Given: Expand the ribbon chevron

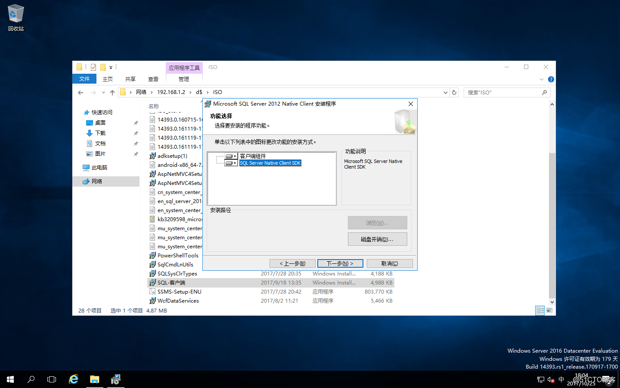Looking at the screenshot, I should [x=542, y=79].
